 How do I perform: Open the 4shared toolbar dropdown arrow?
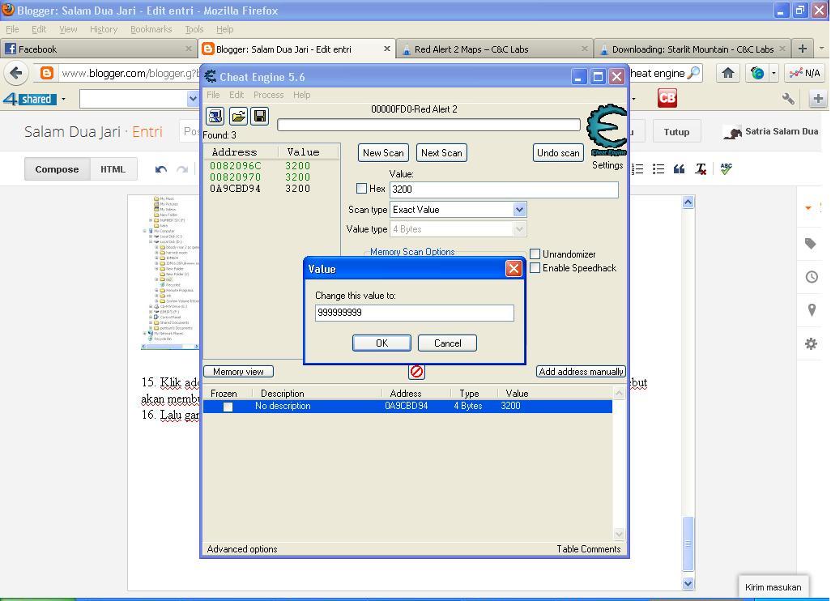pos(64,99)
